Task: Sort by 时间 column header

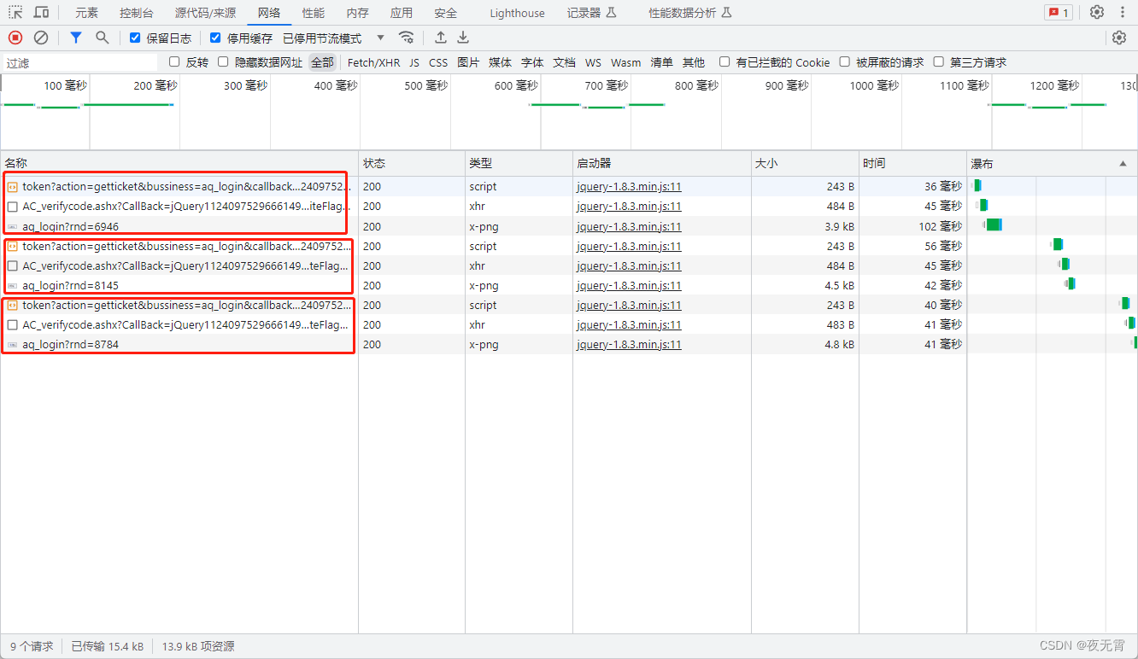Action: (x=912, y=163)
